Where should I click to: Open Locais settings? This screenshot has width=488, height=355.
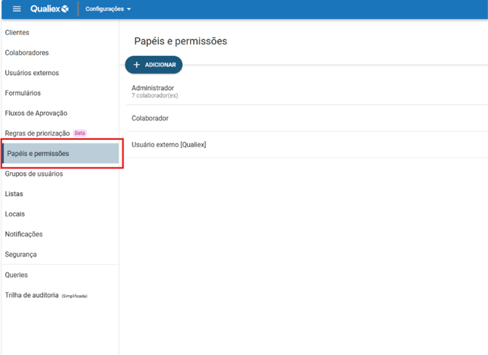(x=15, y=214)
